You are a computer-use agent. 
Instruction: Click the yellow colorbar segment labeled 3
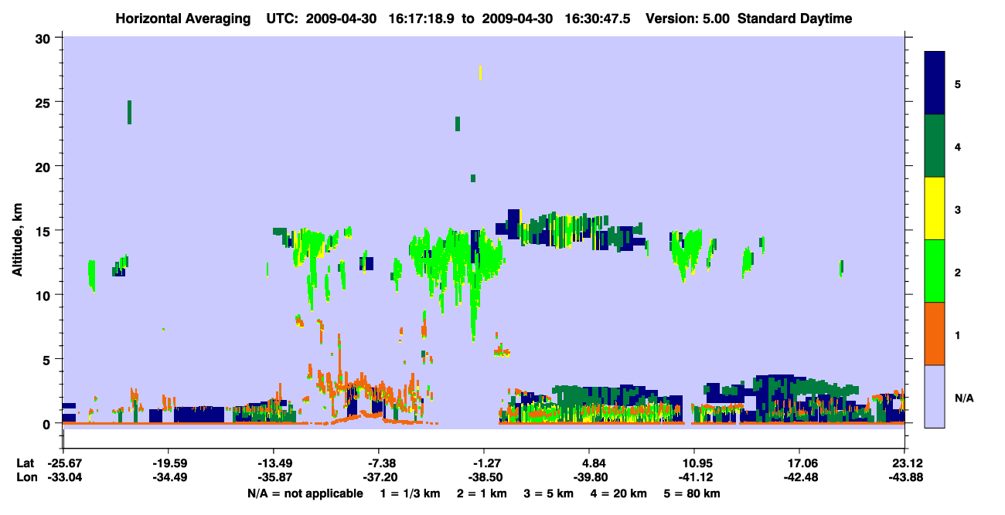[935, 208]
